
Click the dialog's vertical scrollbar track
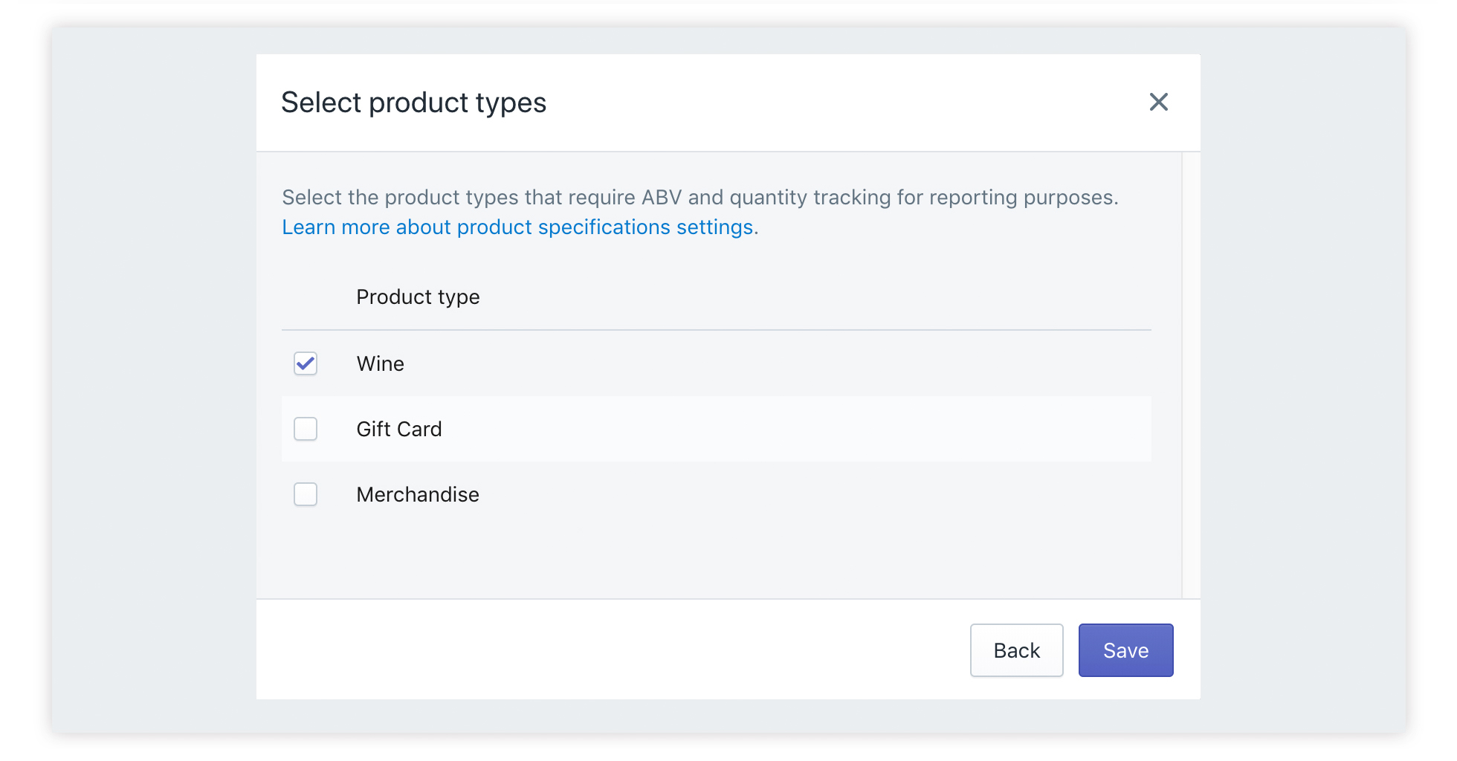[1191, 372]
